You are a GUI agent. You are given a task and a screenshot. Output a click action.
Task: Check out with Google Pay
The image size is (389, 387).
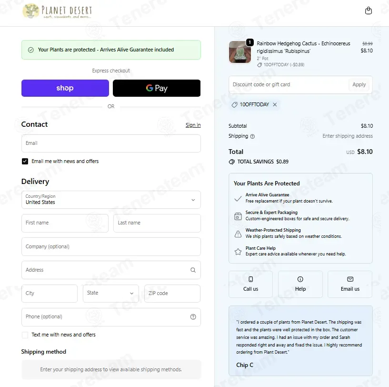(157, 88)
